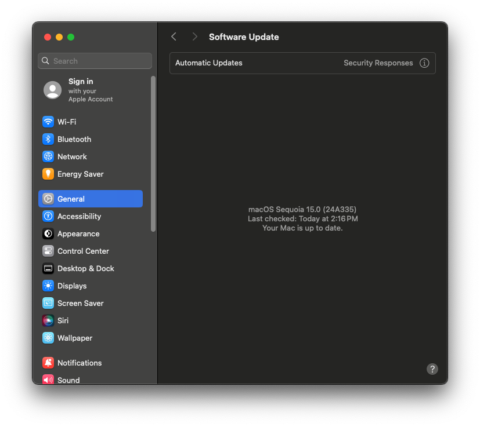This screenshot has height=427, width=480.
Task: Choose Network label in the sidebar
Action: click(x=72, y=157)
